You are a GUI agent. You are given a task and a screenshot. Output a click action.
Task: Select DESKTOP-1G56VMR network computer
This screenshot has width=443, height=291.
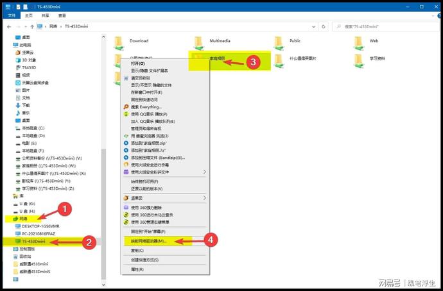(37, 226)
